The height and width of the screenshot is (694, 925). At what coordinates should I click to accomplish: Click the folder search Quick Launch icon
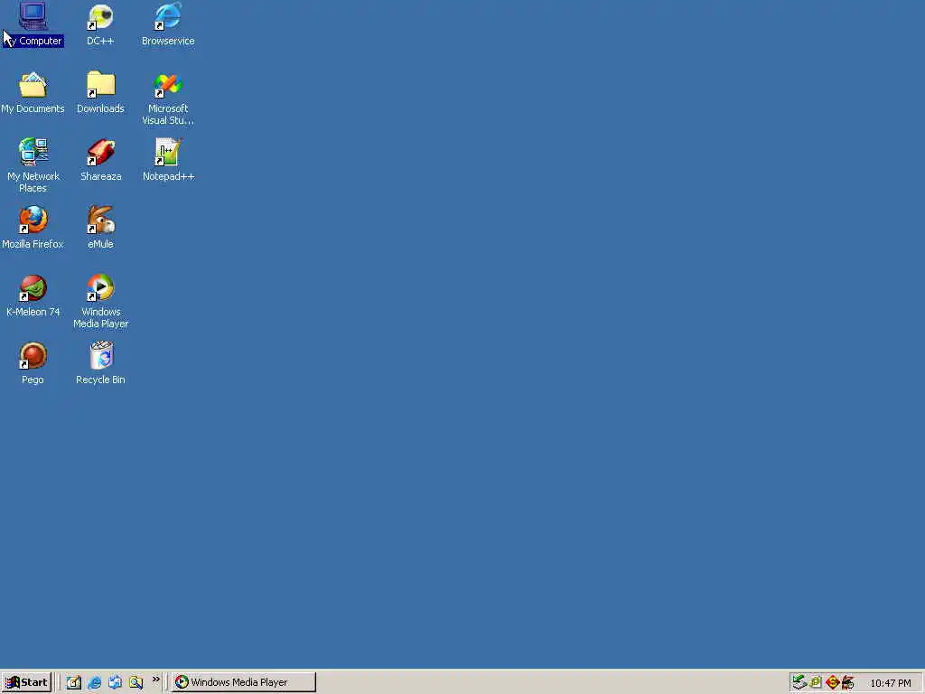coord(136,682)
